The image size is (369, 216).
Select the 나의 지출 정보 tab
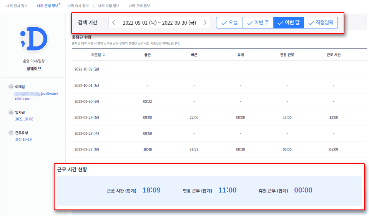click(x=109, y=6)
